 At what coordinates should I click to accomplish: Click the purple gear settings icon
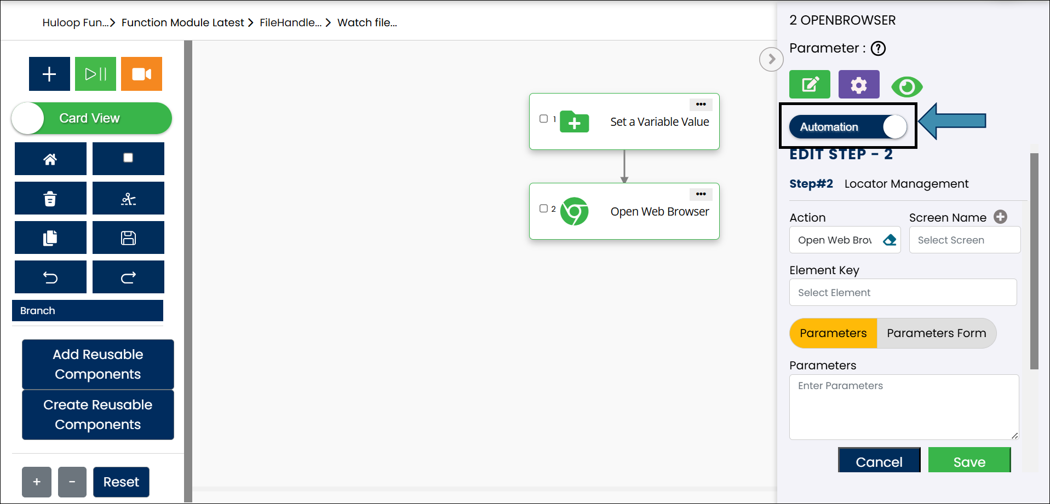tap(858, 85)
